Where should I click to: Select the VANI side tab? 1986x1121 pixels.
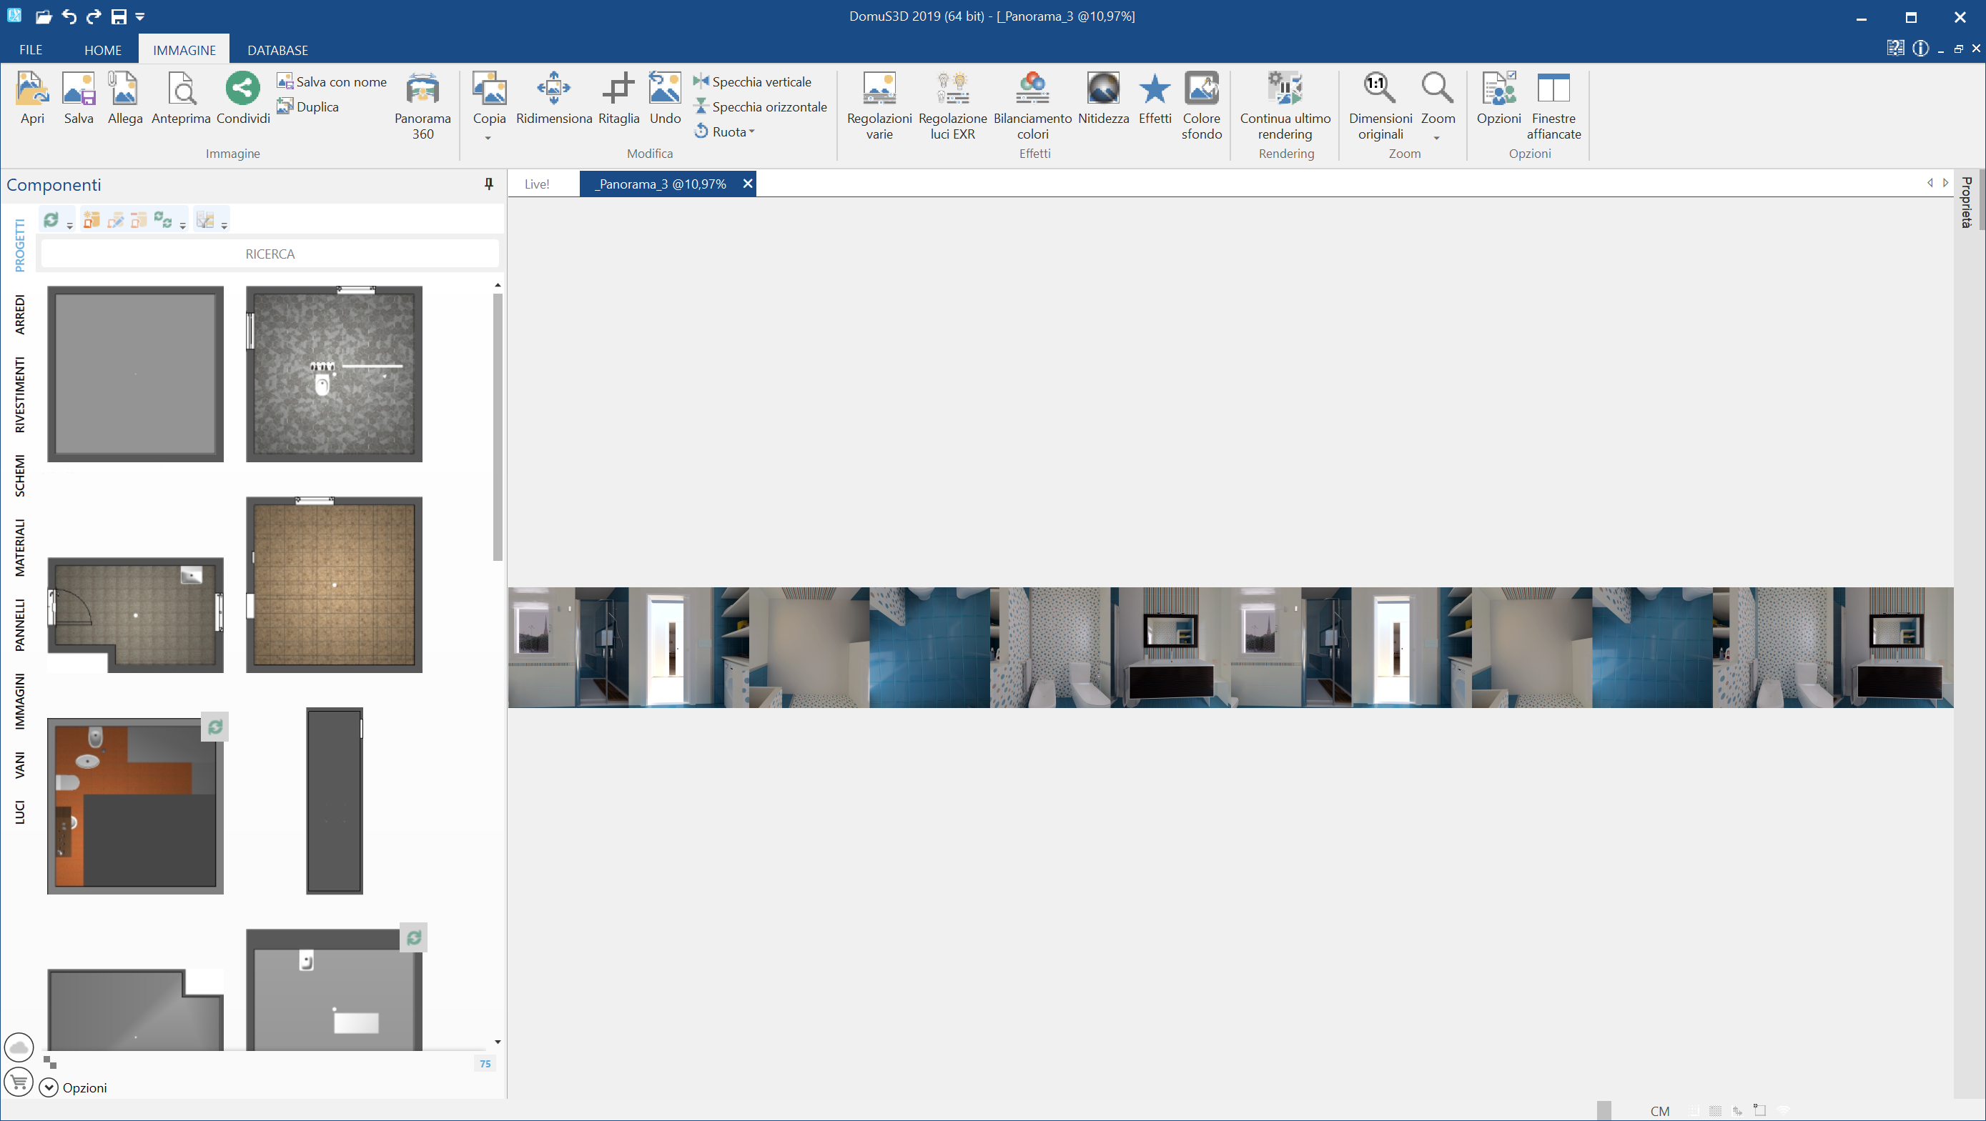pyautogui.click(x=20, y=765)
